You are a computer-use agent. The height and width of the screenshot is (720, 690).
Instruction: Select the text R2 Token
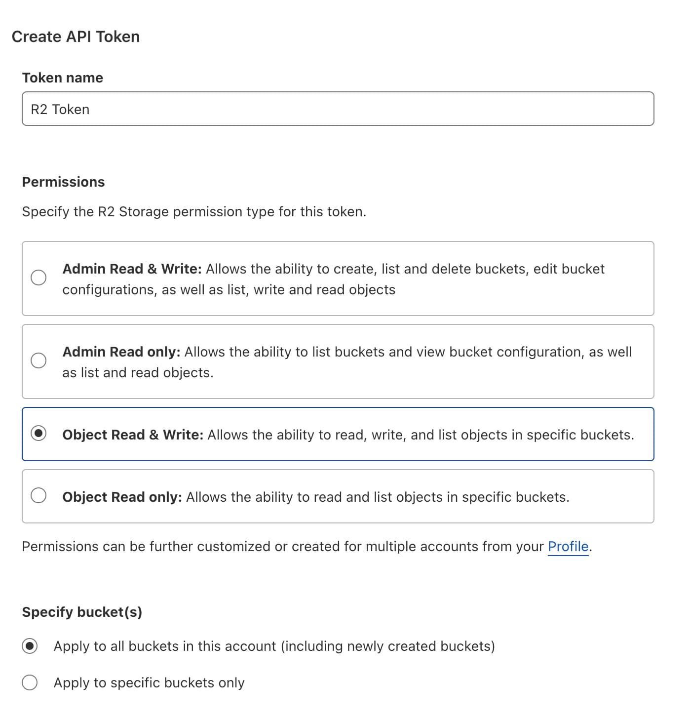coord(60,109)
